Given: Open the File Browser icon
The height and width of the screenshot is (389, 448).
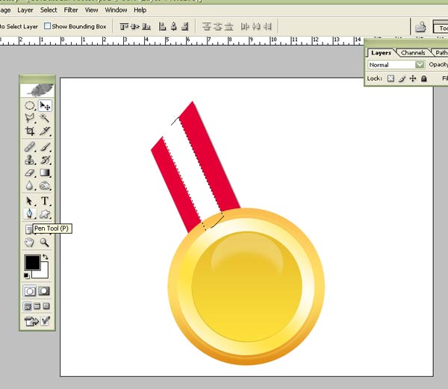Looking at the screenshot, I should pyautogui.click(x=420, y=27).
